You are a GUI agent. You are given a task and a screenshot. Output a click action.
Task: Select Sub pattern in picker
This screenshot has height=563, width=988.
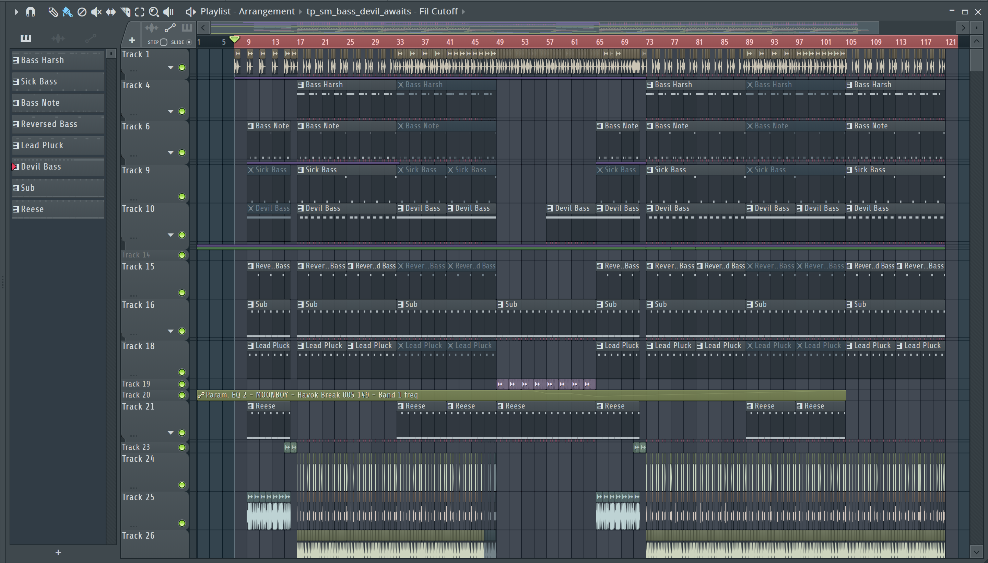(58, 188)
